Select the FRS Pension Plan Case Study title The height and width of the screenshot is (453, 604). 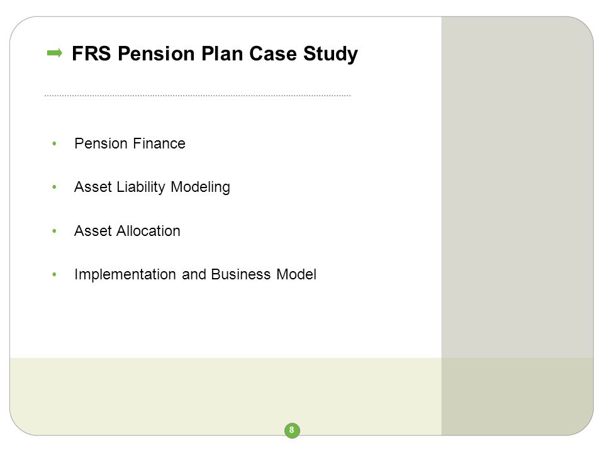coord(215,53)
